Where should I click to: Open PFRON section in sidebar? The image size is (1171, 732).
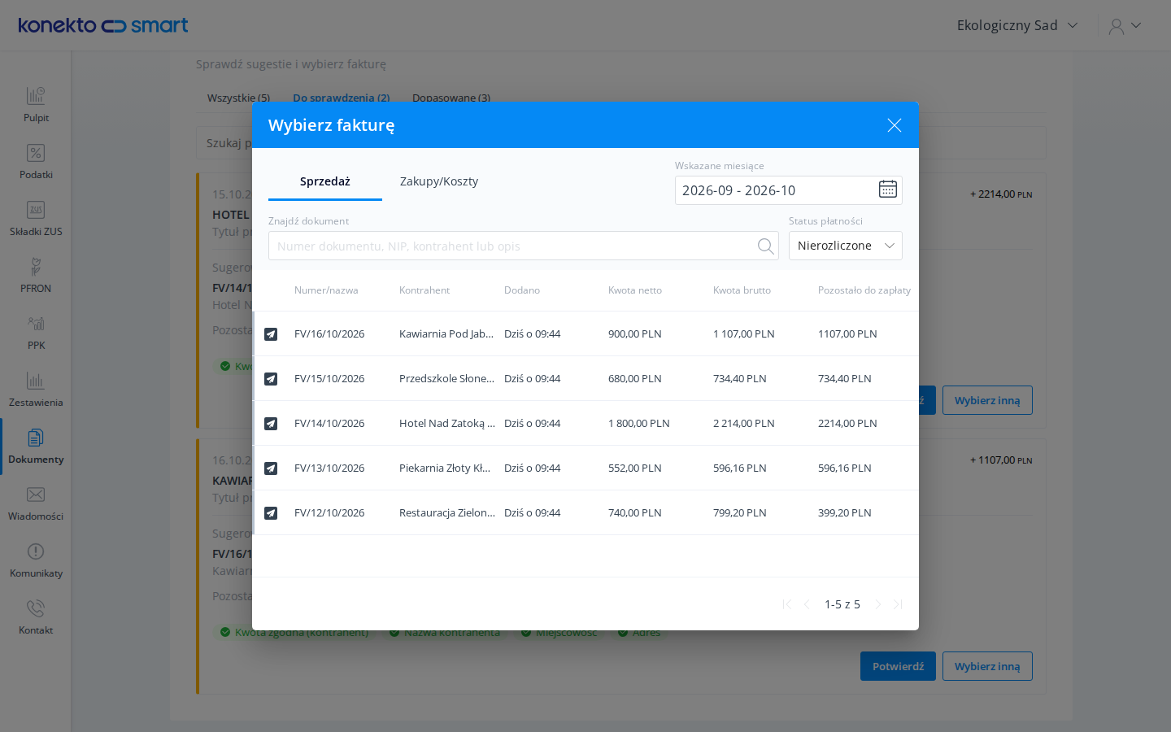click(x=36, y=276)
